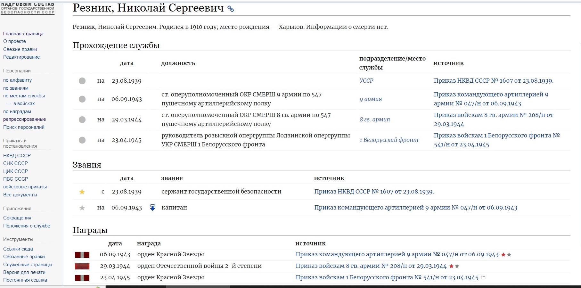Click the grey circle in the 29.03.1944 service row
Image resolution: width=581 pixels, height=288 pixels.
tap(82, 119)
